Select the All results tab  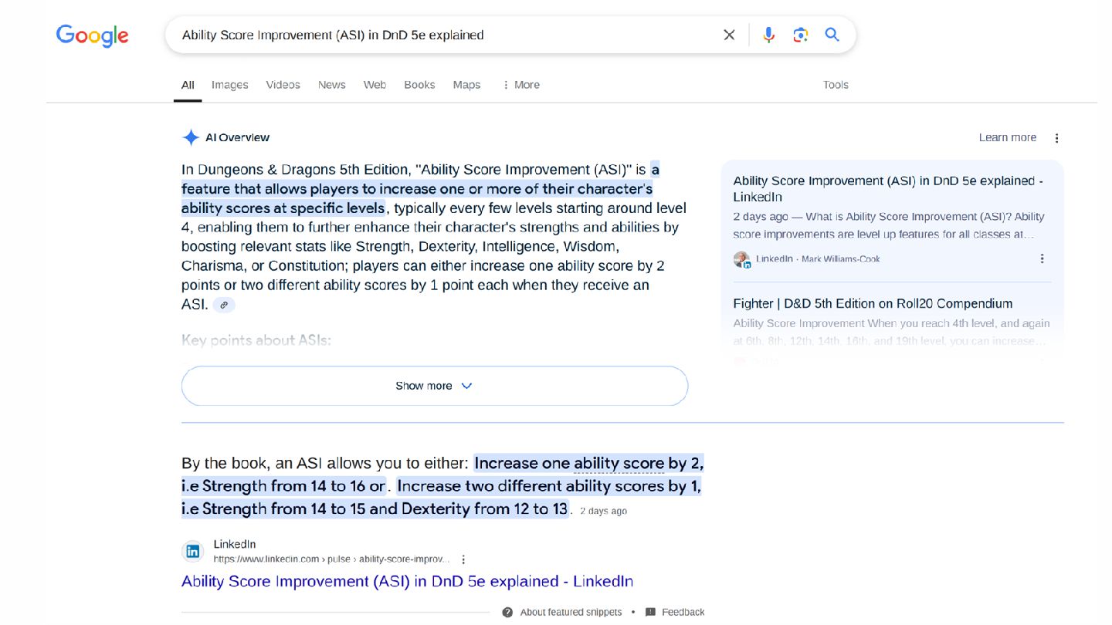pos(188,85)
